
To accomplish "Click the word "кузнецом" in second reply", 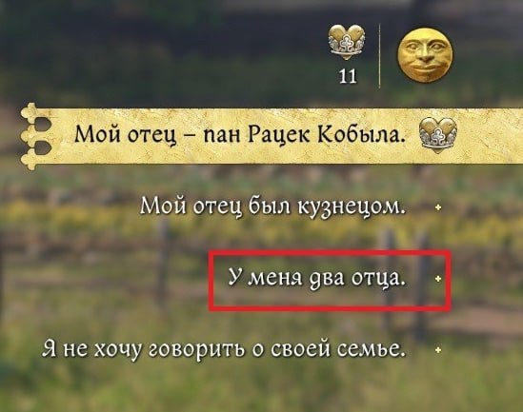I will (x=351, y=206).
